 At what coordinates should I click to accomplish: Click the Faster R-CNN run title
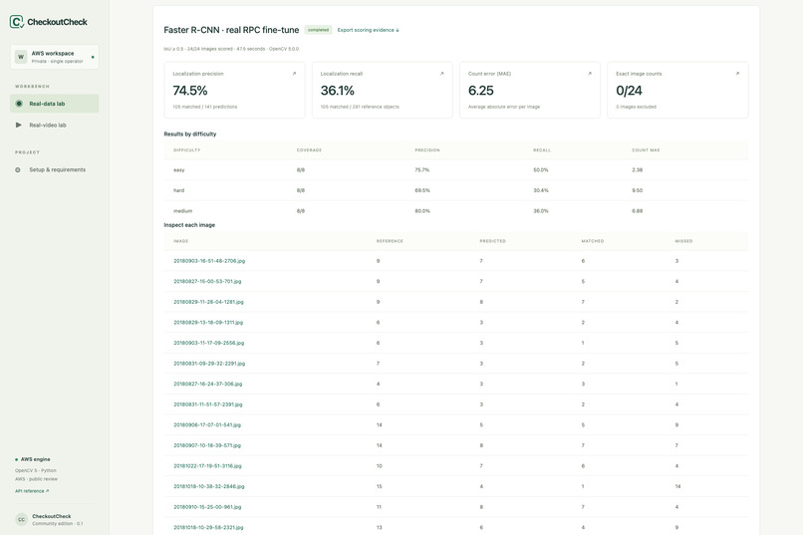click(x=231, y=30)
